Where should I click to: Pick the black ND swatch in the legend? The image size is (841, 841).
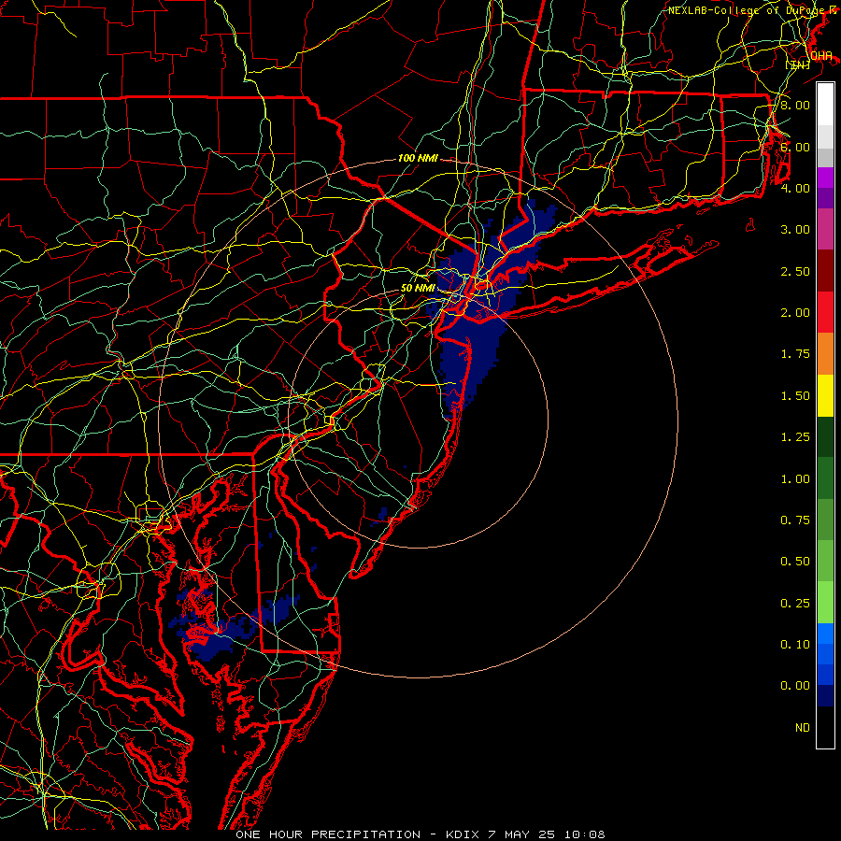[x=825, y=727]
